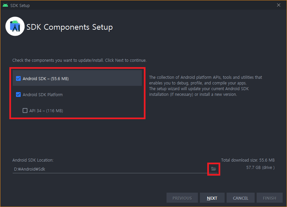Select the Android SDK Platform row label
This screenshot has height=207, width=287.
43,95
